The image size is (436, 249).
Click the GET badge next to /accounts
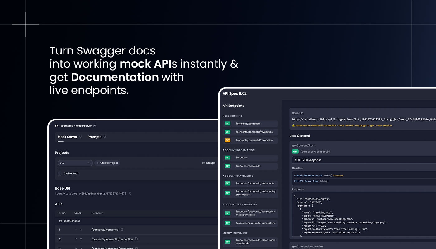pos(228,157)
